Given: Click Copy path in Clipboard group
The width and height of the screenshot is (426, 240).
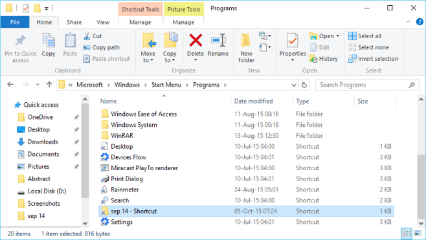Looking at the screenshot, I should click(x=101, y=47).
